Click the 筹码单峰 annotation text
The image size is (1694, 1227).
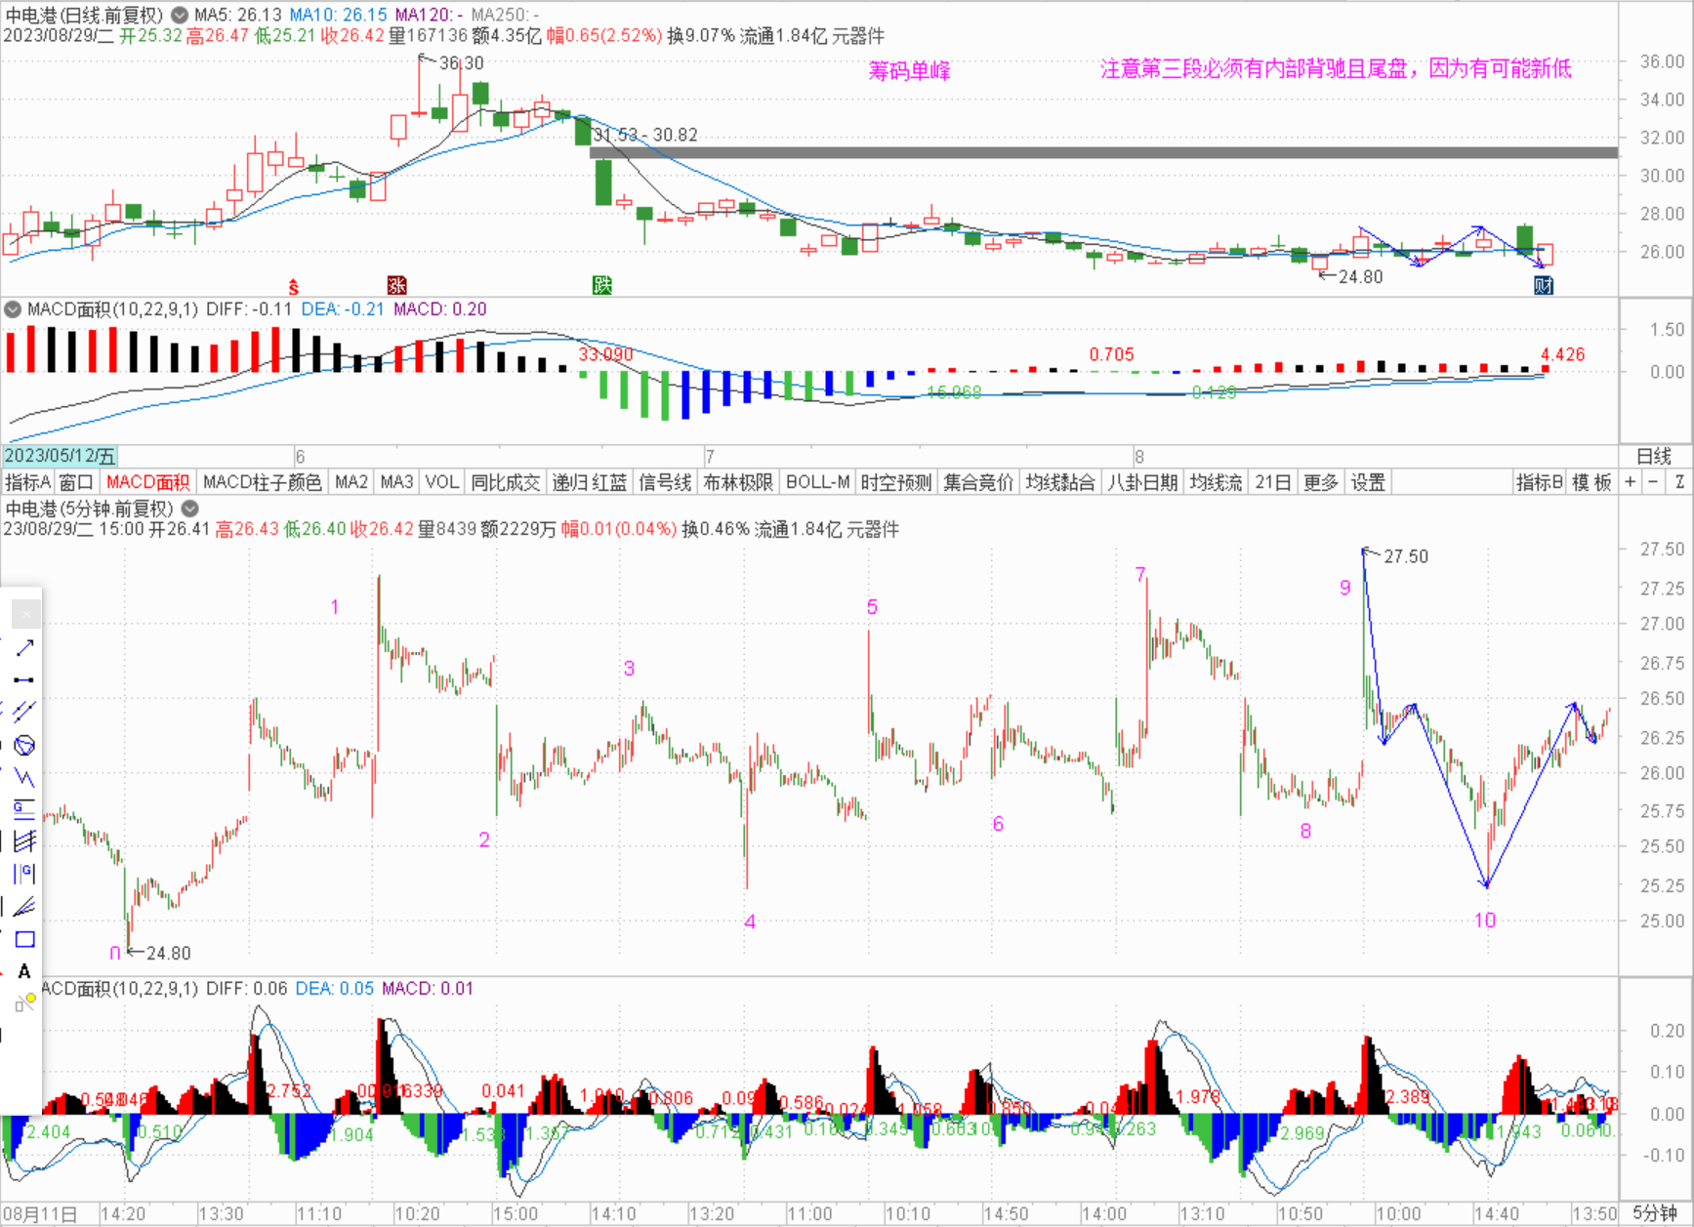click(x=909, y=70)
